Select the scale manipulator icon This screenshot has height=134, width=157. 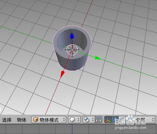(x=129, y=120)
